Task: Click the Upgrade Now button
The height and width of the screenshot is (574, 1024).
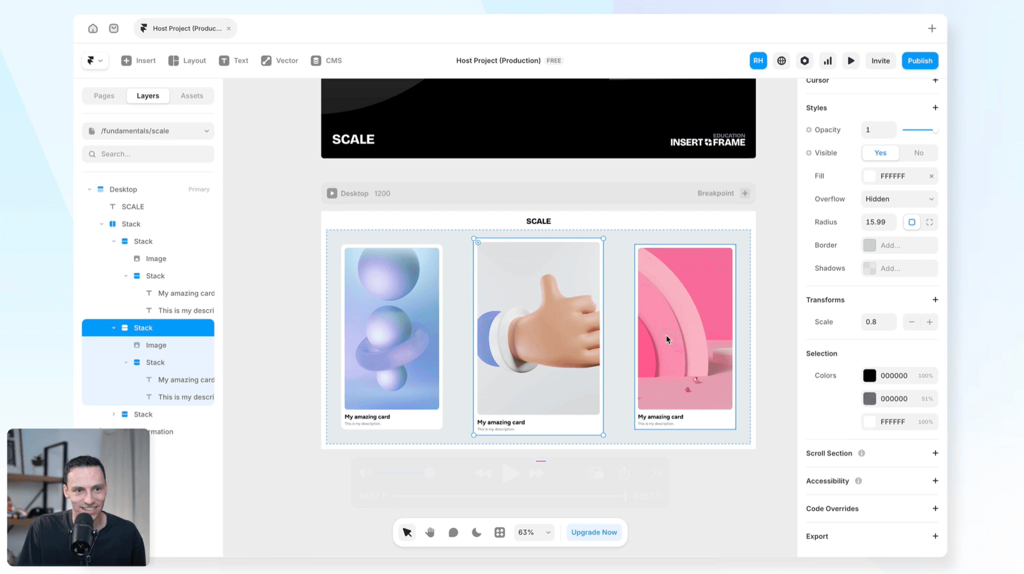Action: coord(594,532)
